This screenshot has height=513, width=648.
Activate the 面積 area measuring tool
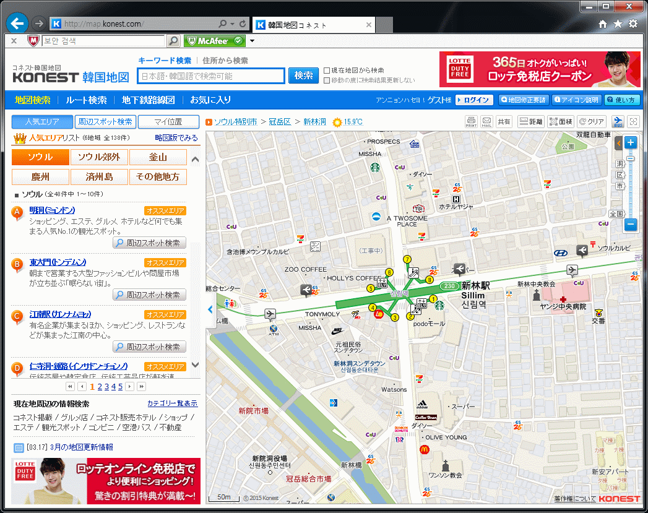click(x=561, y=122)
